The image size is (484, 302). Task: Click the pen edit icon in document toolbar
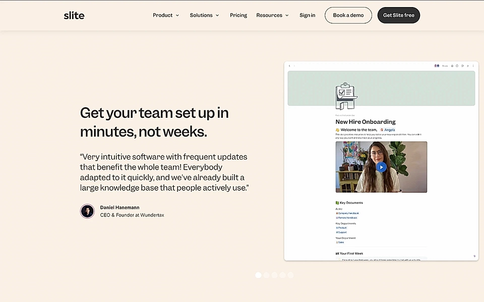click(462, 66)
